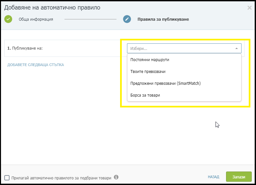Go to 'Обща информация' step
The height and width of the screenshot is (185, 256).
click(36, 19)
